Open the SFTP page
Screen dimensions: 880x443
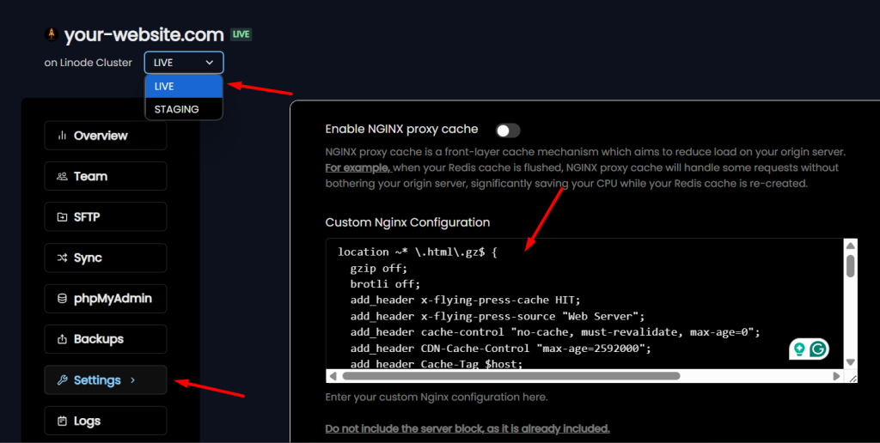point(106,217)
